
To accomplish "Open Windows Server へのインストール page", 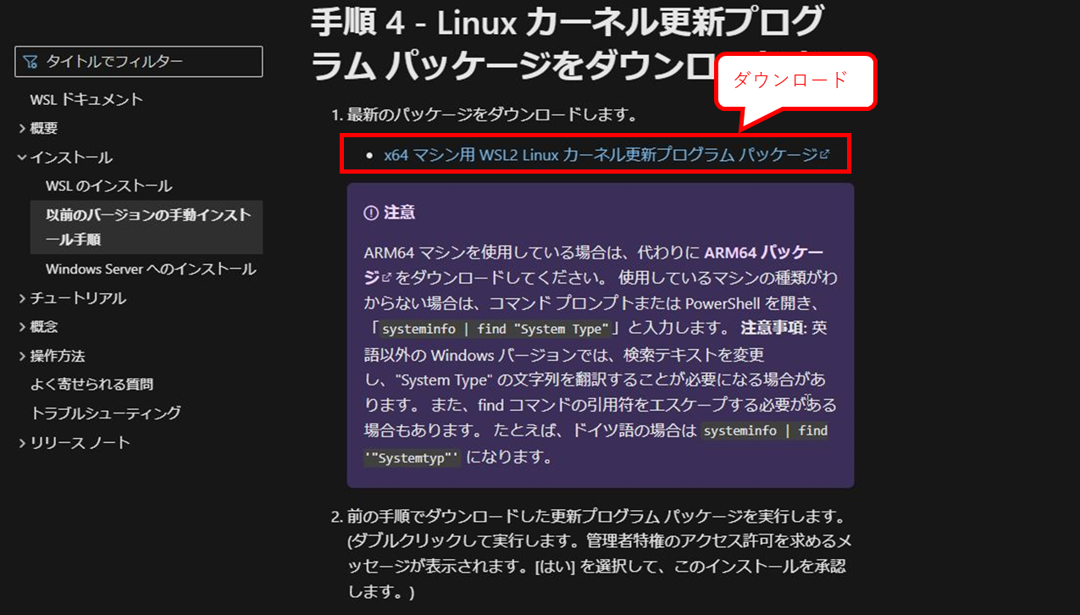I will (x=151, y=269).
